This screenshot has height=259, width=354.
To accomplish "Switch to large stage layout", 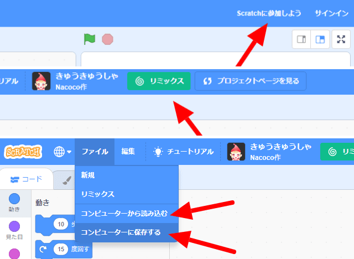I will [320, 39].
